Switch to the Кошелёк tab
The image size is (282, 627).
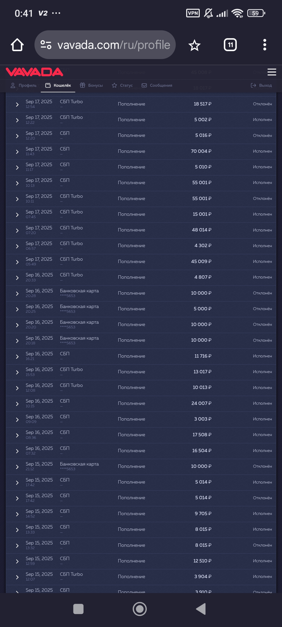tap(58, 85)
